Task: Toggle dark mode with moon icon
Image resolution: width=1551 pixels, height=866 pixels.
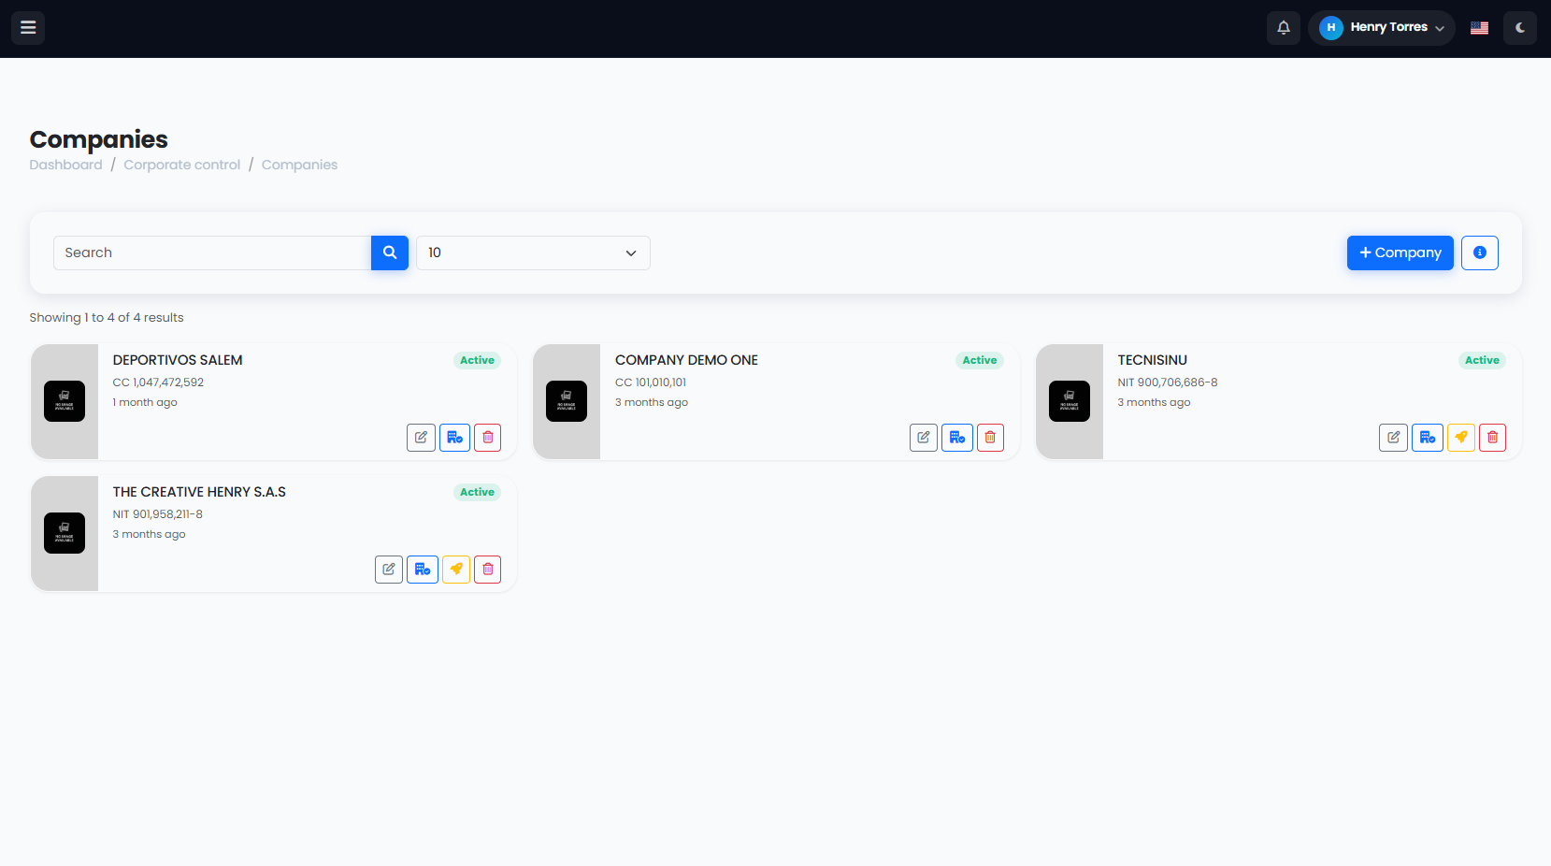Action: tap(1520, 28)
